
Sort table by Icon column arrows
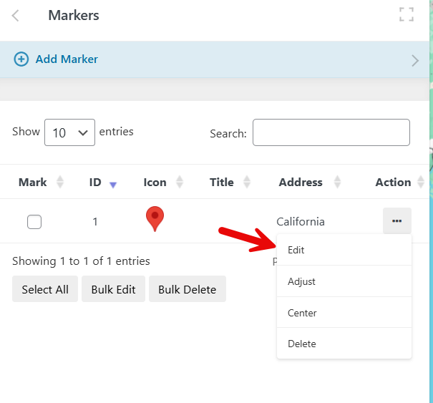pos(180,183)
